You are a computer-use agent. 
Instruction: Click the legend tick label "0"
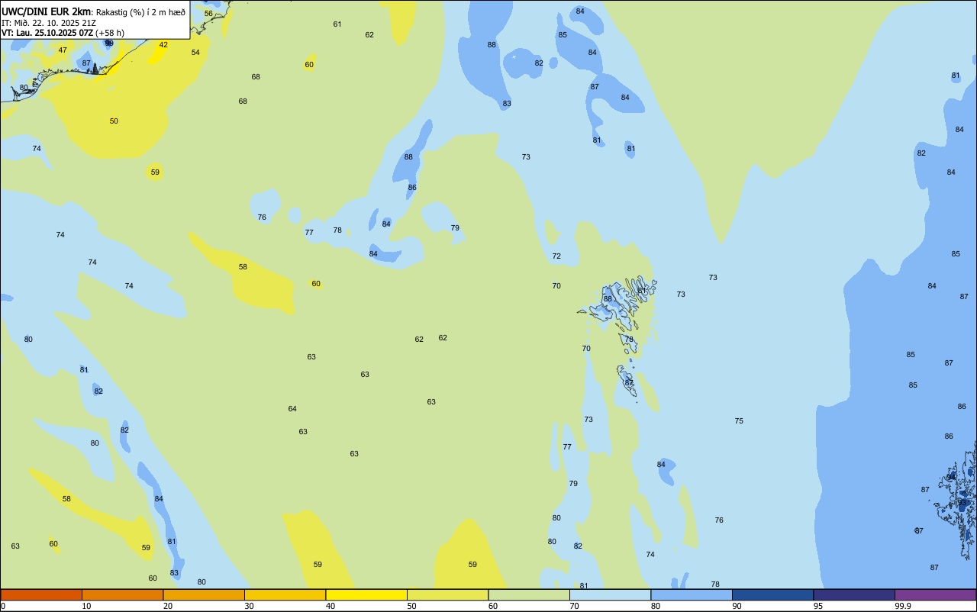coord(3,606)
